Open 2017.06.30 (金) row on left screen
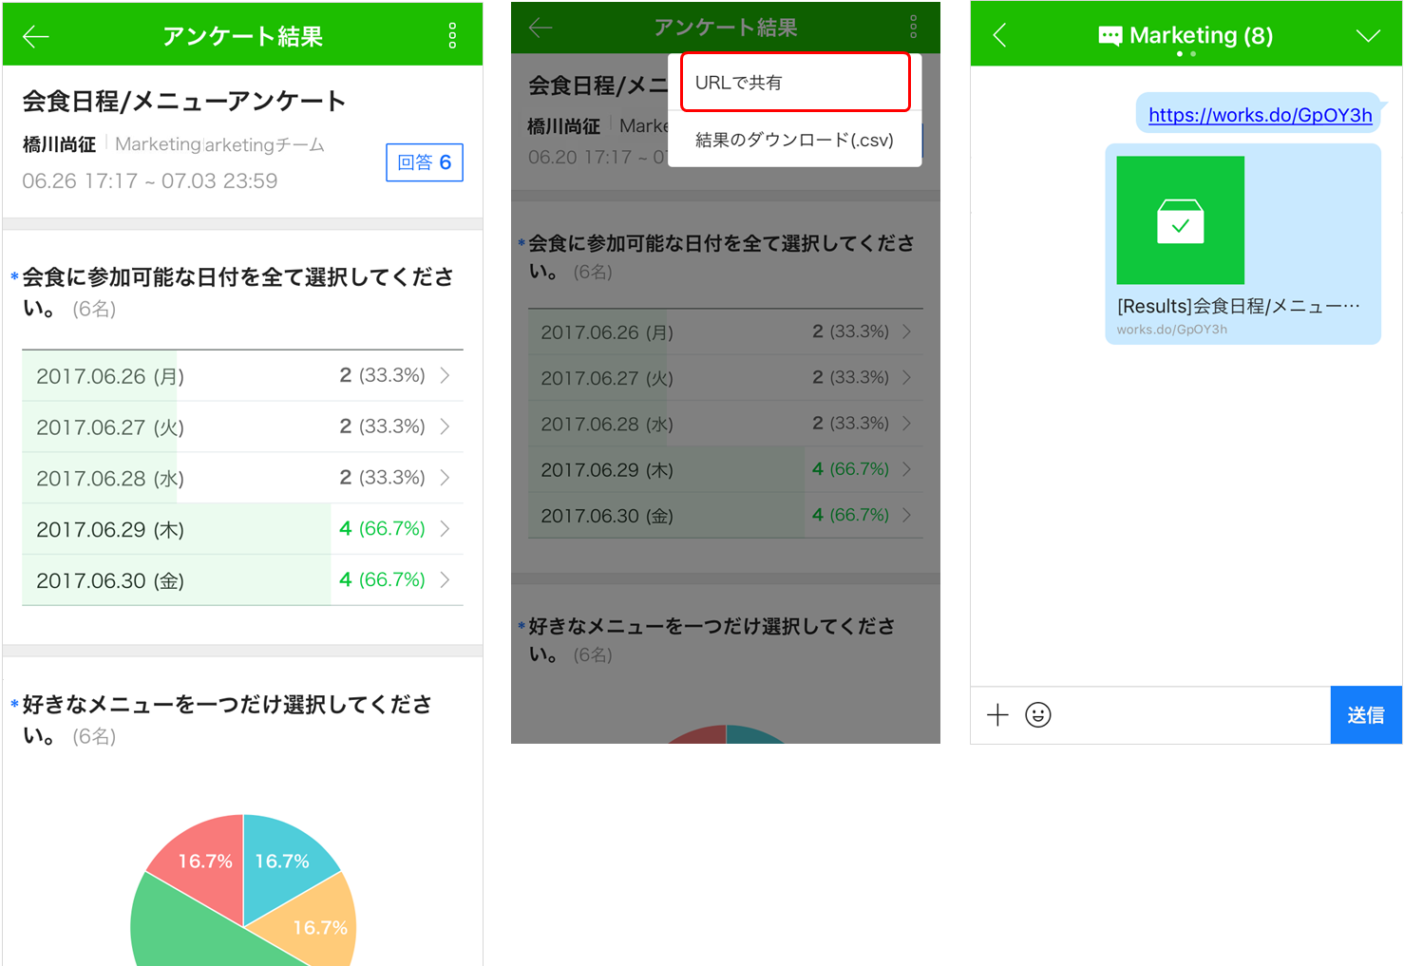Image resolution: width=1404 pixels, height=966 pixels. point(242,580)
